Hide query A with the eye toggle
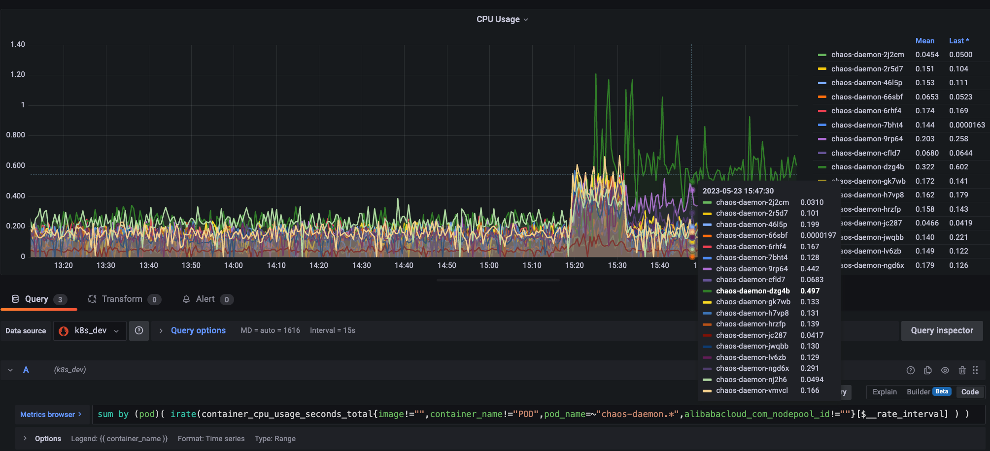 click(x=945, y=370)
